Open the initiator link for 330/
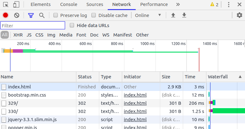Viewport: 245px width, 129px height. (x=135, y=111)
